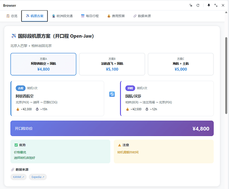Choose 方案B 法航直飞 + 国航 card
Image resolution: width=229 pixels, height=189 pixels.
point(112,64)
